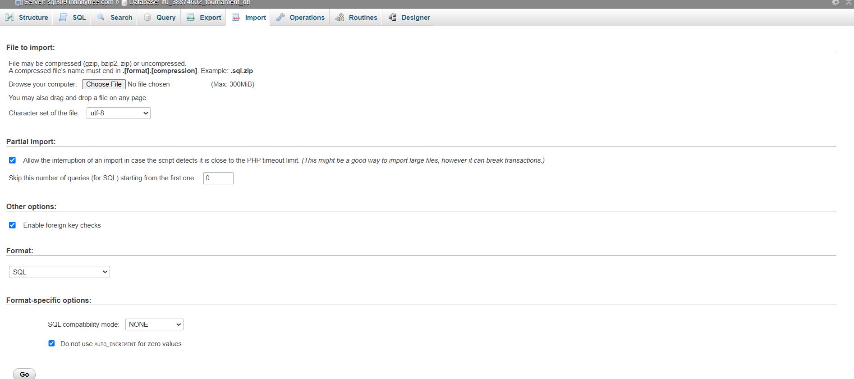Click the Choose File button
Image resolution: width=854 pixels, height=379 pixels.
pyautogui.click(x=104, y=84)
